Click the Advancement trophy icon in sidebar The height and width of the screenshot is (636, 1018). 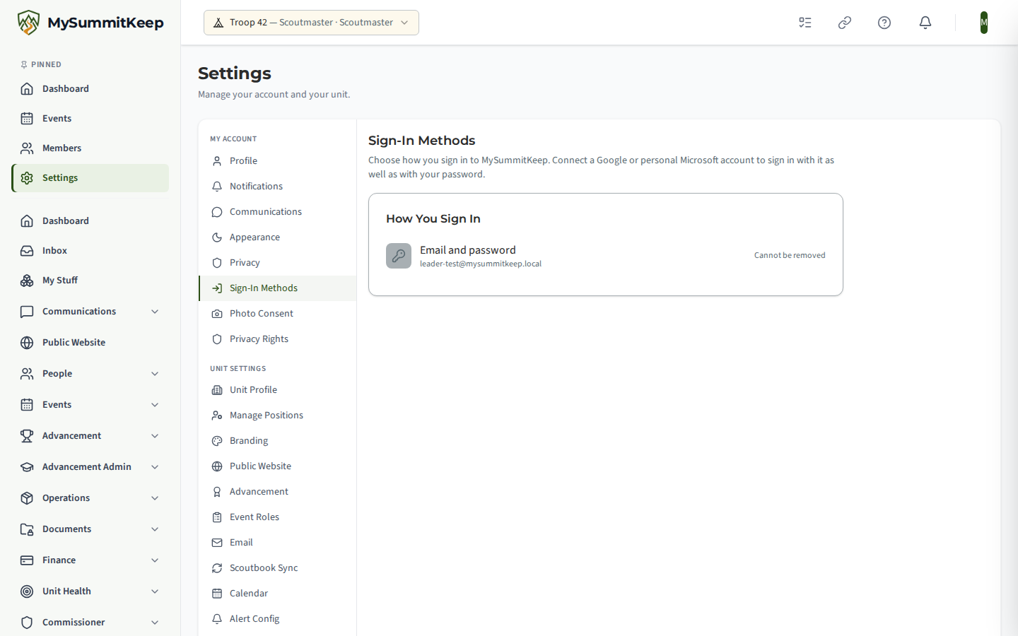tap(27, 436)
